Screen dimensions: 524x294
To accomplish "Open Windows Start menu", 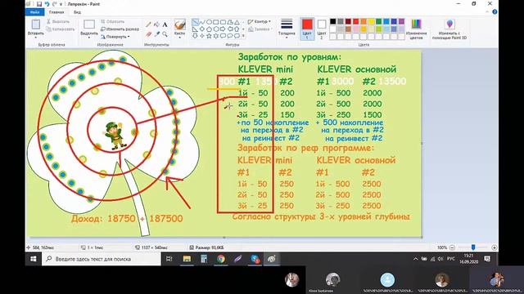I will pos(34,259).
